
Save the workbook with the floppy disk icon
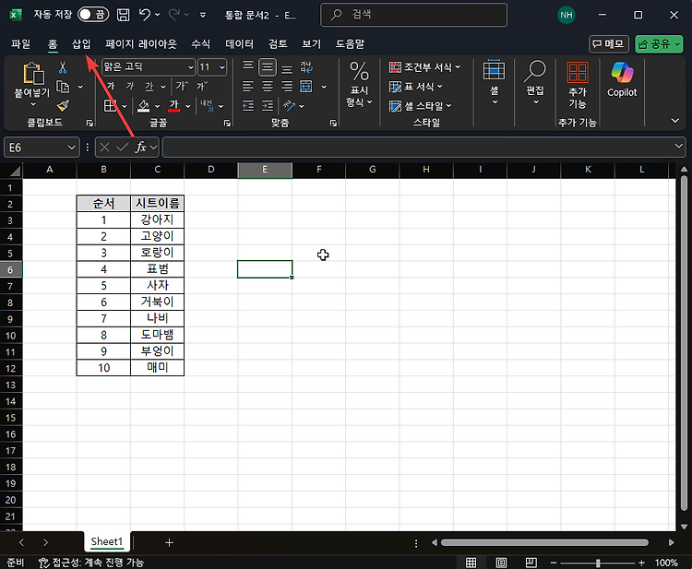(x=123, y=15)
